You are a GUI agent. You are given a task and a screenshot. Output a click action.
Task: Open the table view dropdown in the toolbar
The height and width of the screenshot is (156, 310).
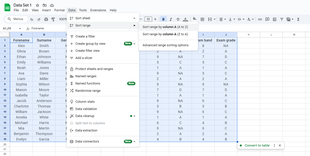[x=292, y=19]
